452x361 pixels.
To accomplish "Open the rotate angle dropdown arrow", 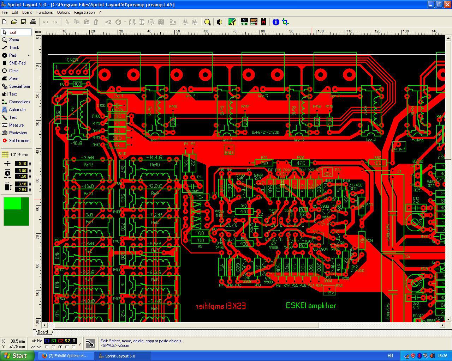I will coord(125,22).
